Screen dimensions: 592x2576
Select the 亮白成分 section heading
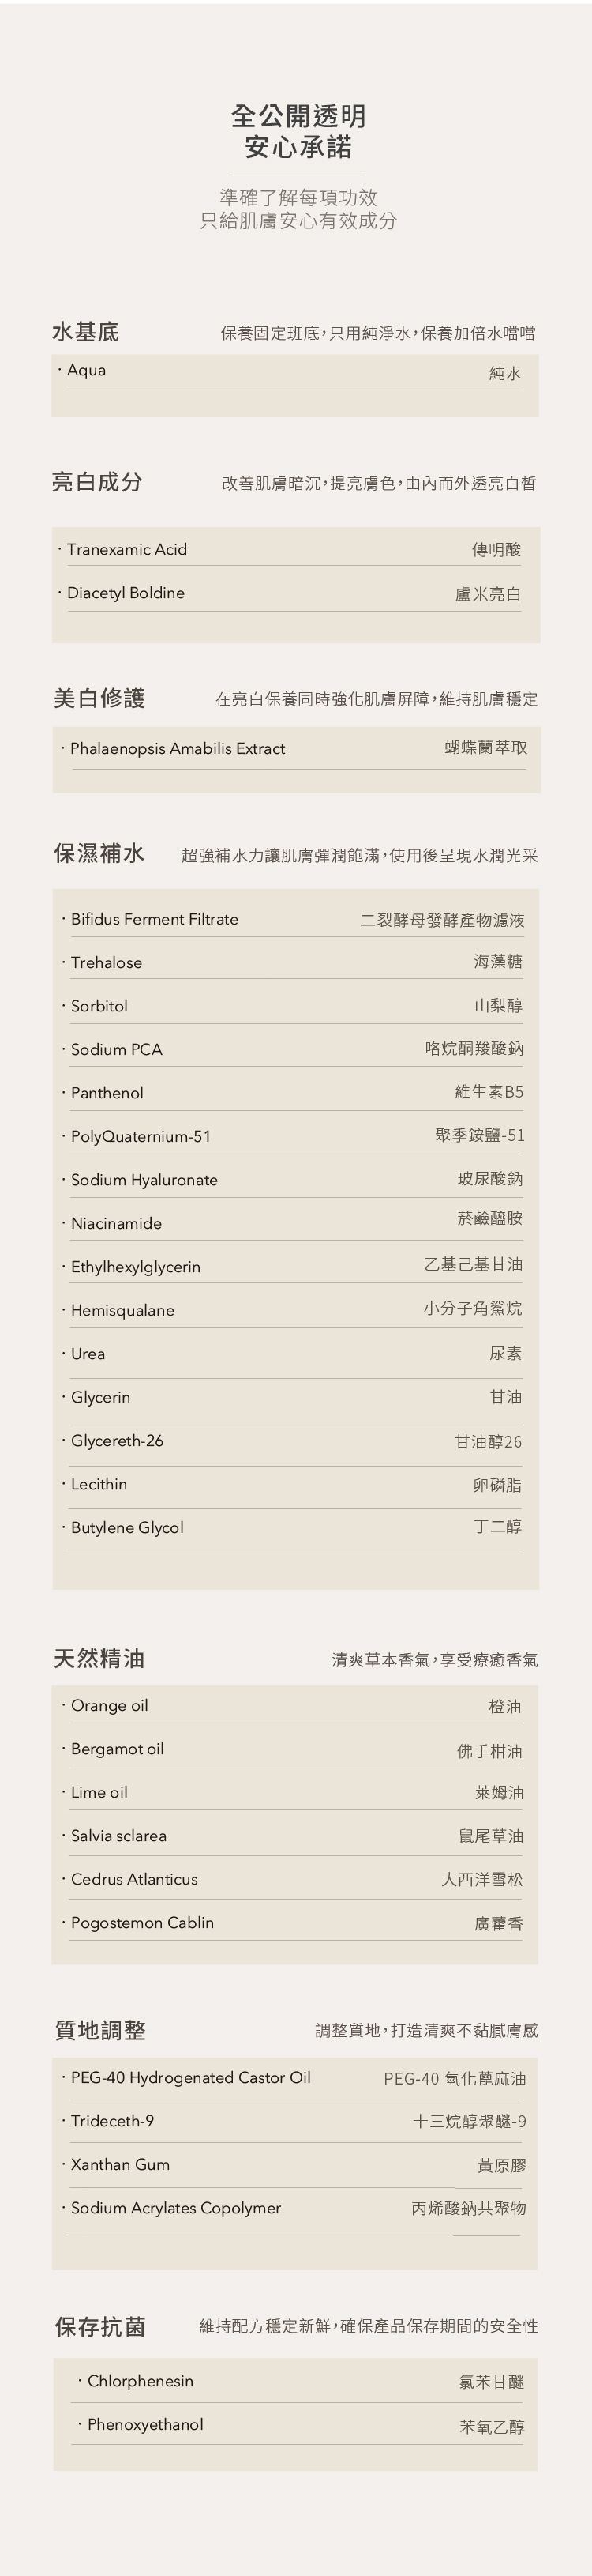coord(97,482)
